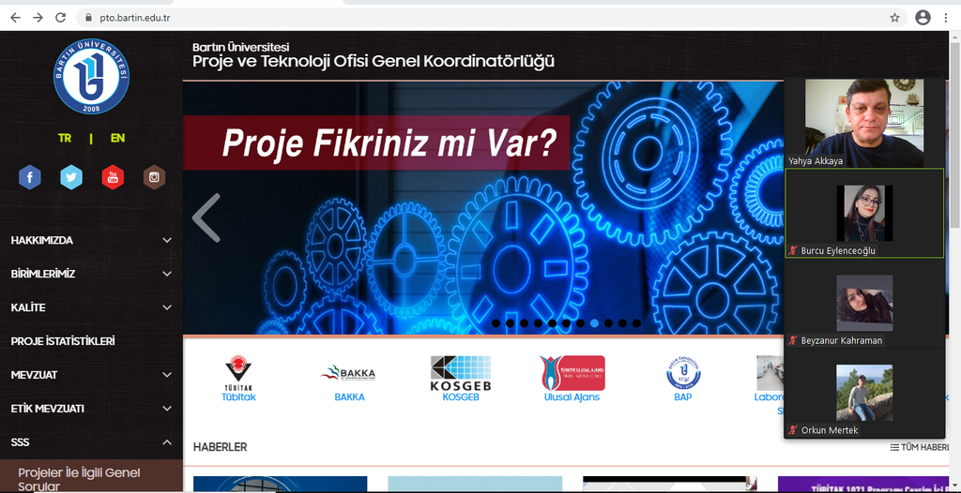Open the Ulusal Ajans link text
This screenshot has width=961, height=493.
pos(572,396)
